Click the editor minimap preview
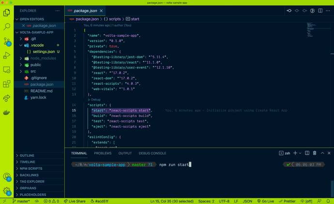This screenshot has height=204, width=334. pyautogui.click(x=313, y=30)
